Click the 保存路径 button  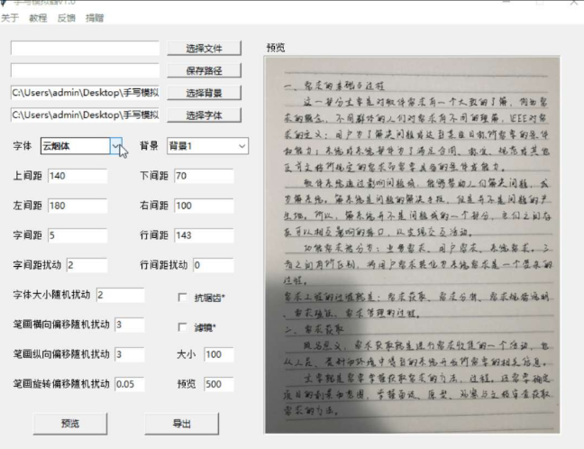point(204,70)
